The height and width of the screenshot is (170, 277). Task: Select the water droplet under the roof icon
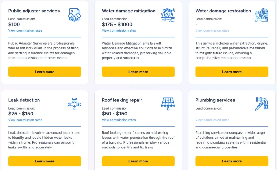(x=169, y=108)
